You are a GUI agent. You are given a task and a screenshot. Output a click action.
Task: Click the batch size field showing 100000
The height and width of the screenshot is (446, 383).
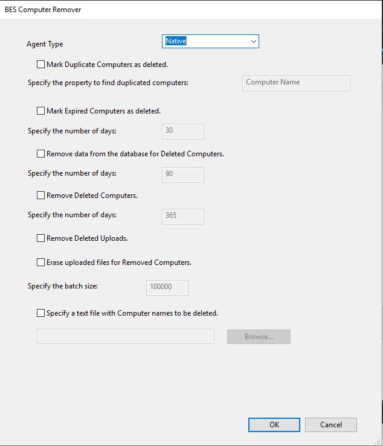coord(167,287)
